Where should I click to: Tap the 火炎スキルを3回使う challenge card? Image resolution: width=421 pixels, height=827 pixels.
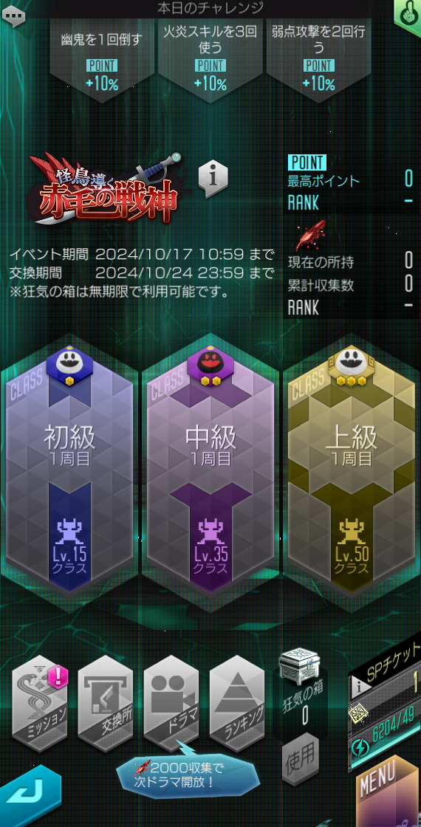click(210, 58)
